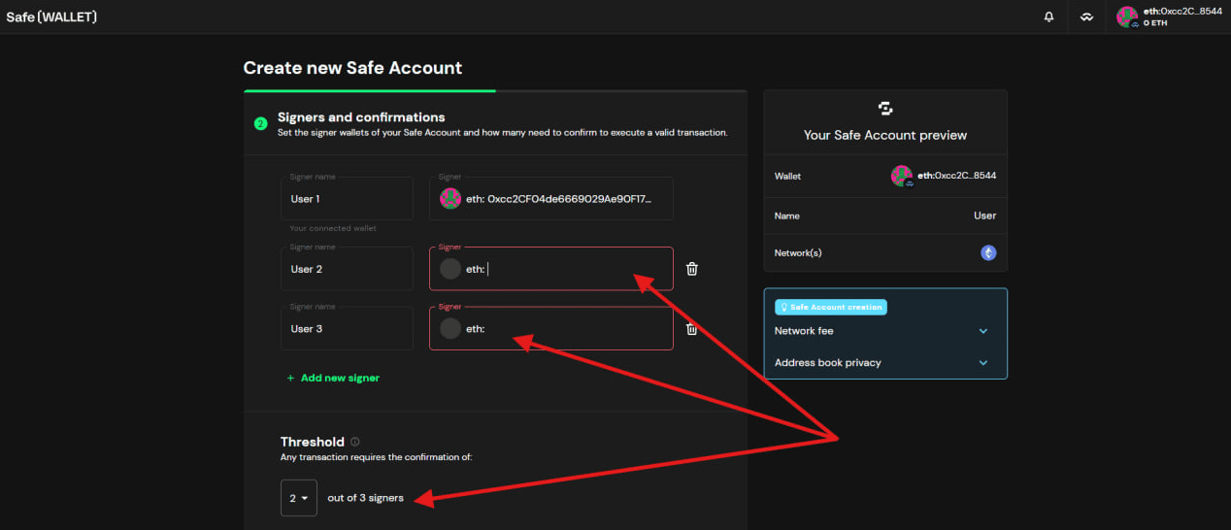Click the 'Network(s)' label in preview

click(x=798, y=252)
